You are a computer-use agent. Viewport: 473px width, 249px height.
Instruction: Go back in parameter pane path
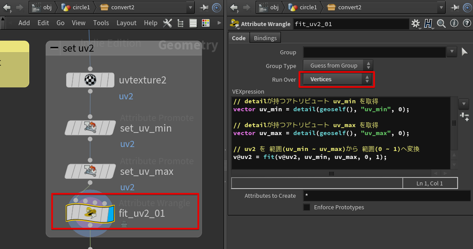(234, 7)
